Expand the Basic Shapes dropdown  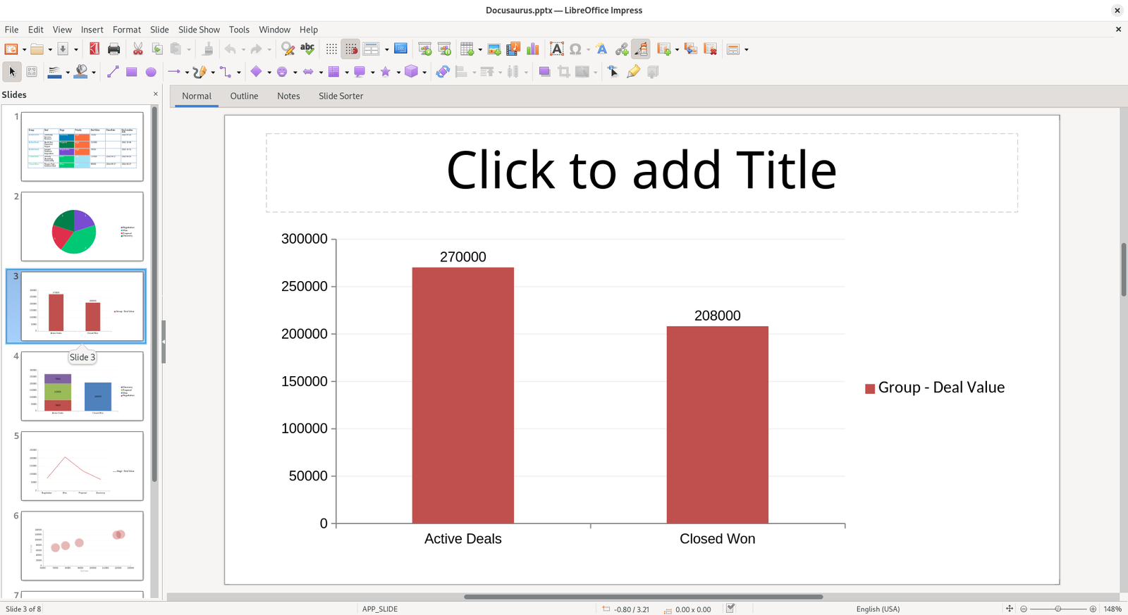coord(269,72)
